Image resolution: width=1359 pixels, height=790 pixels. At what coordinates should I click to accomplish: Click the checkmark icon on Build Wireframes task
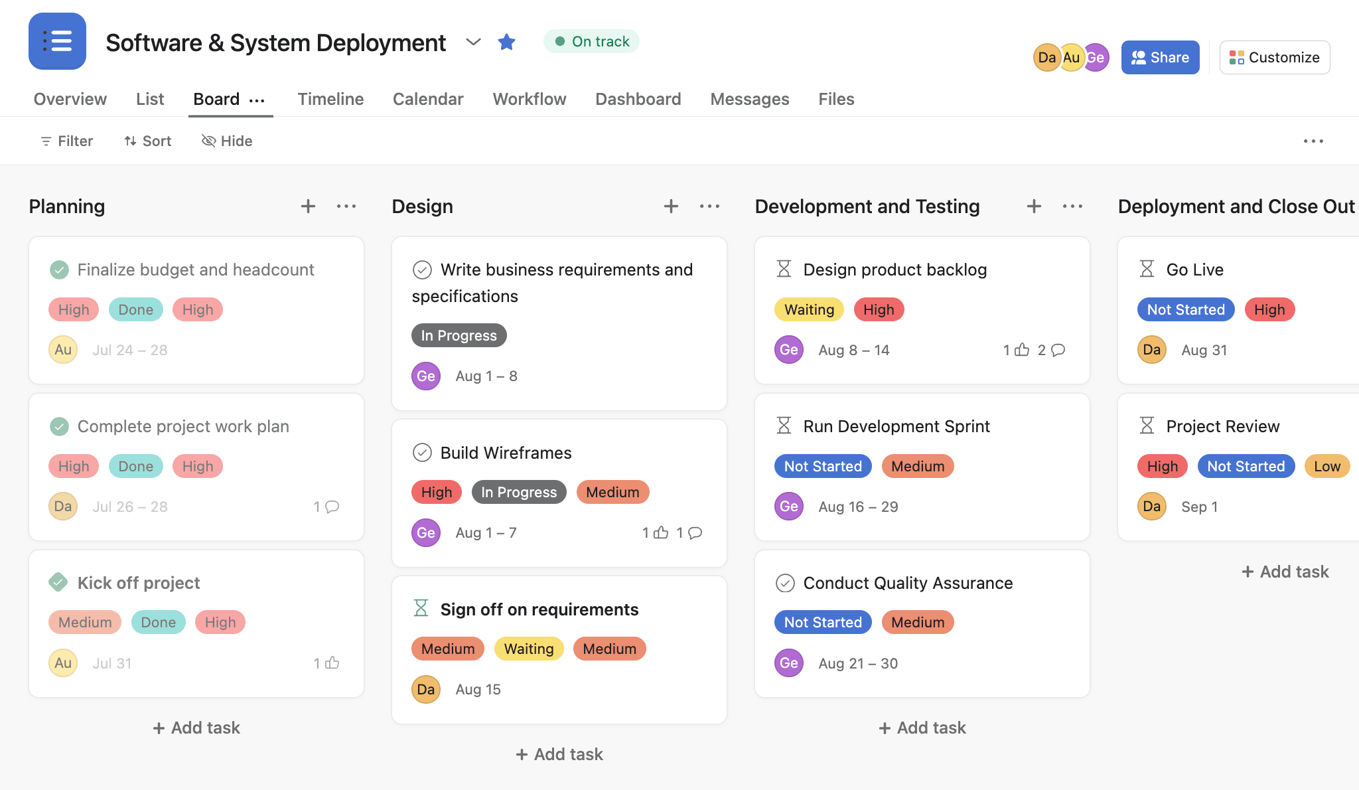coord(422,452)
